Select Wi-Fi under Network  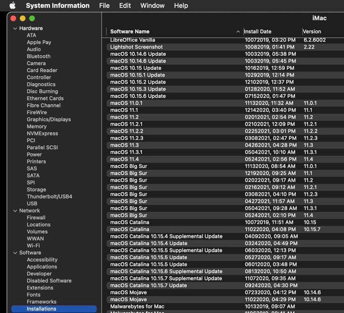33,246
